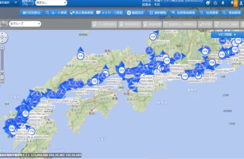The image size is (244, 159).
Task: Open the 動態表示グループ dropdown showing 設定なし
Action: (x=51, y=3)
